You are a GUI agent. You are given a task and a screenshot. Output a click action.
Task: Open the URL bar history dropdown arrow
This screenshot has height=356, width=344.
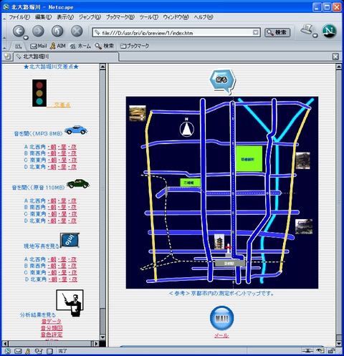click(255, 33)
